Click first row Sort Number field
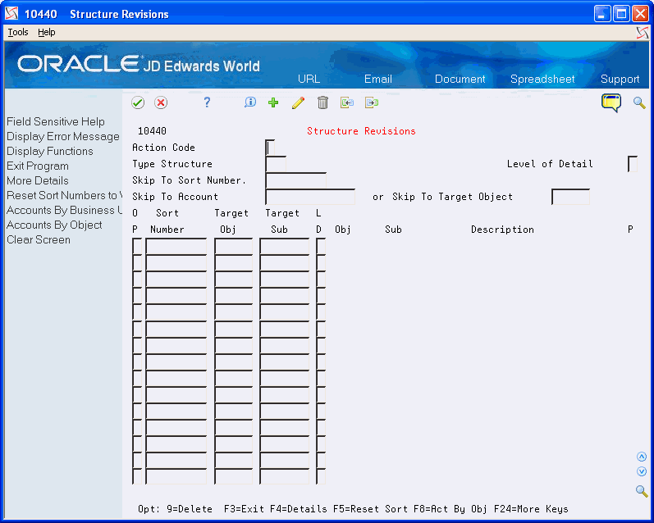The width and height of the screenshot is (654, 523). coord(176,246)
